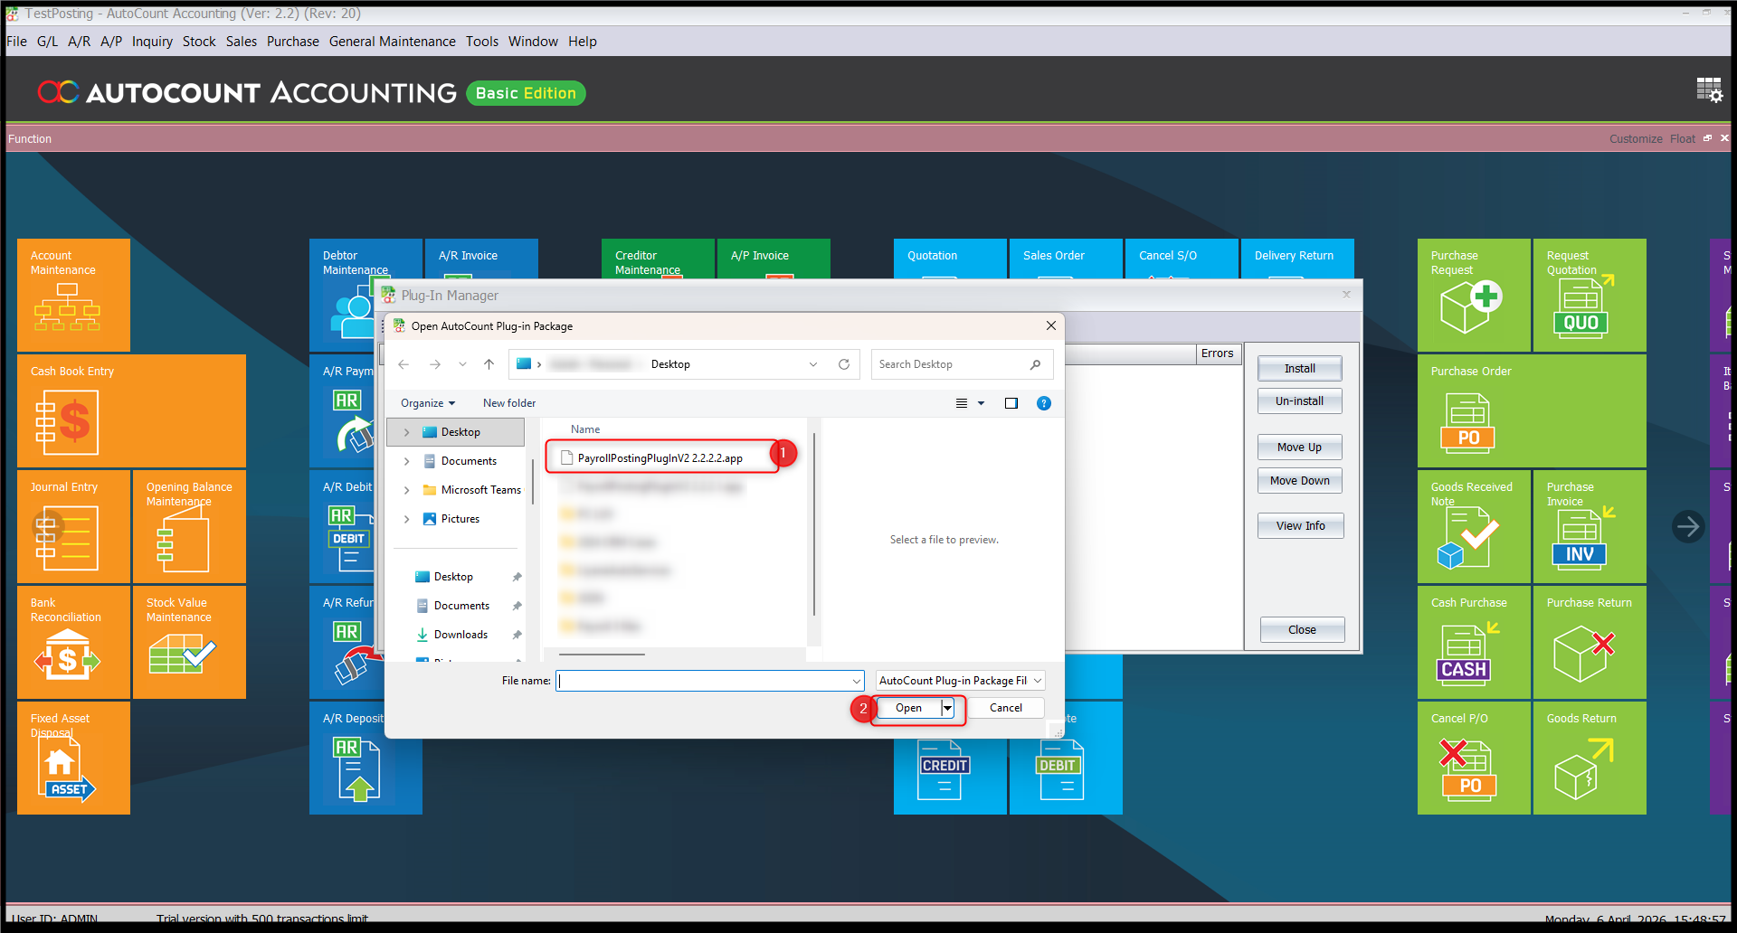Click Customize link in Function bar

click(1636, 139)
